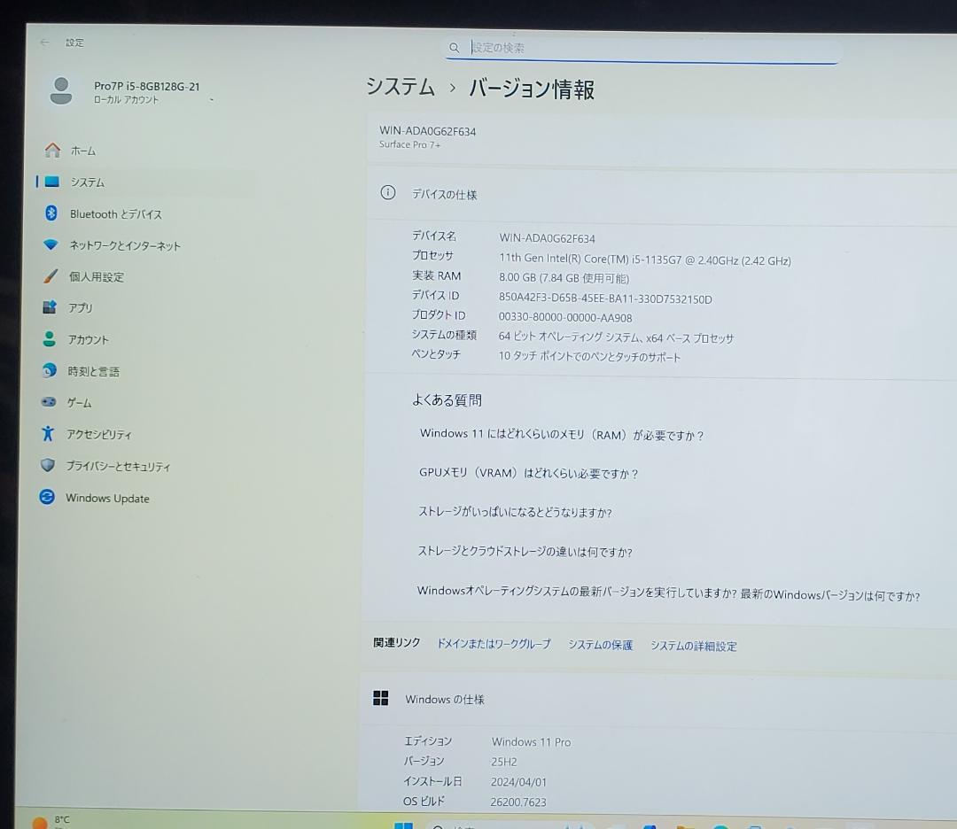957x829 pixels.
Task: Click the Windows Start button on taskbar
Action: [404, 825]
